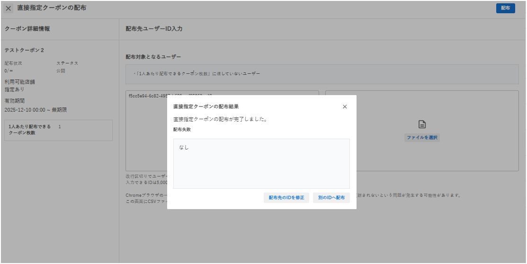527x264 pixels.
Task: Click the 配布失敗 label
Action: pos(182,129)
